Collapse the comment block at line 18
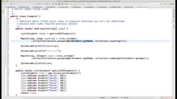The height and width of the screenshot is (99, 177). pyautogui.click(x=10, y=19)
